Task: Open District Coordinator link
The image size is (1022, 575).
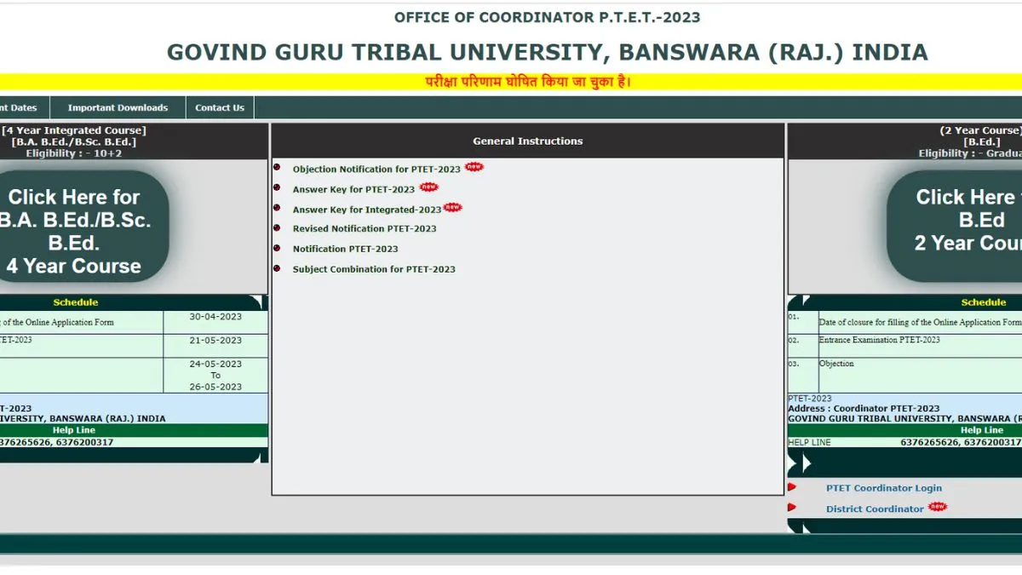Action: coord(875,509)
